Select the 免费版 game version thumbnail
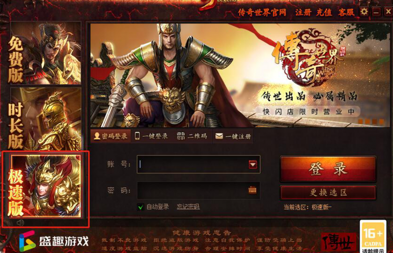This screenshot has width=393, height=253. click(46, 53)
